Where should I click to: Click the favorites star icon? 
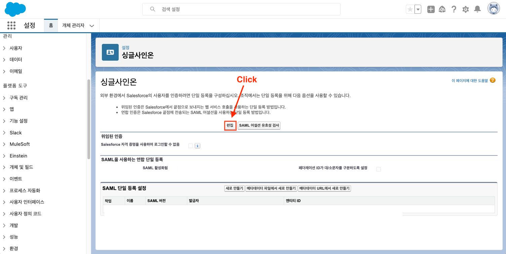pos(410,9)
